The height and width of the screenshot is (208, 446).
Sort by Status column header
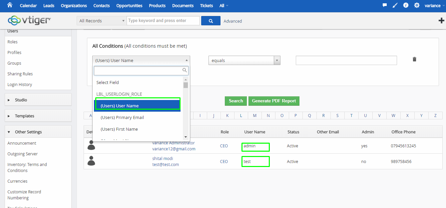(x=293, y=132)
